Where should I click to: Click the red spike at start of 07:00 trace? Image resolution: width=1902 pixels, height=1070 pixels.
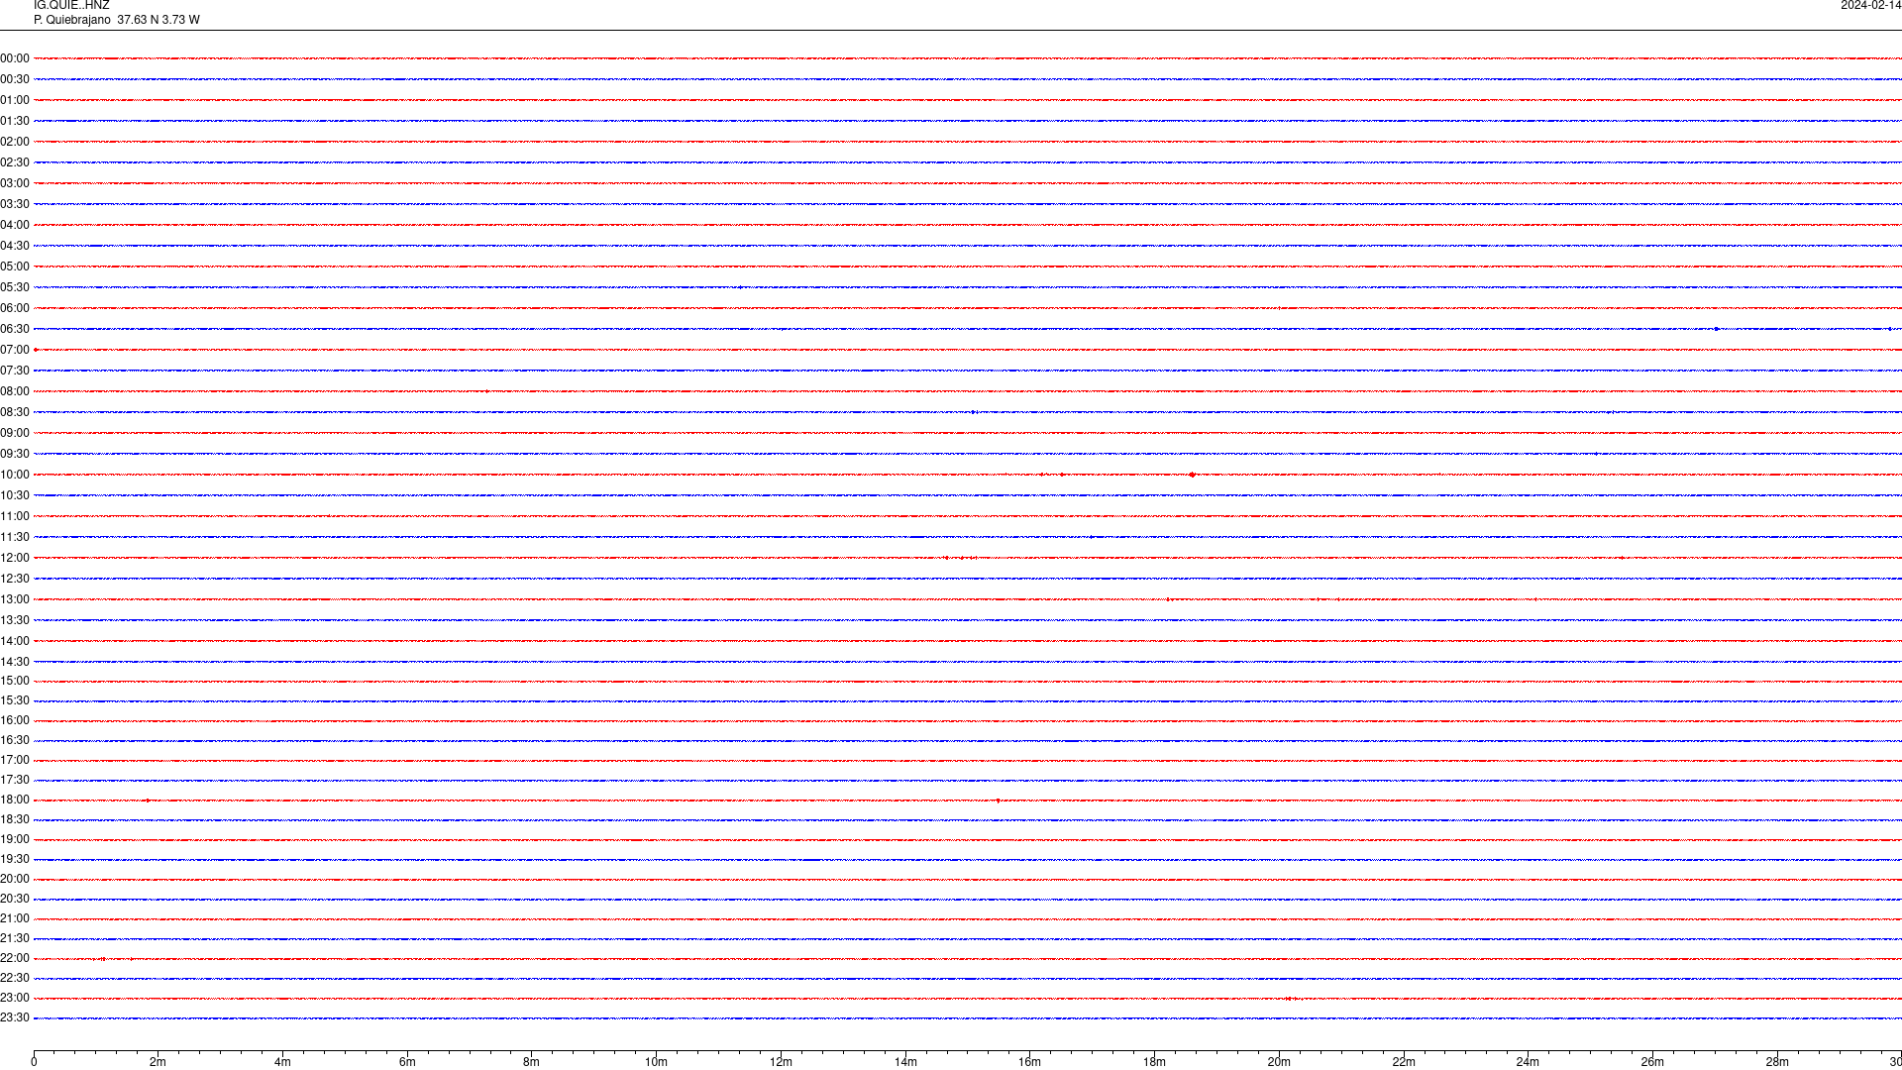[x=36, y=350]
